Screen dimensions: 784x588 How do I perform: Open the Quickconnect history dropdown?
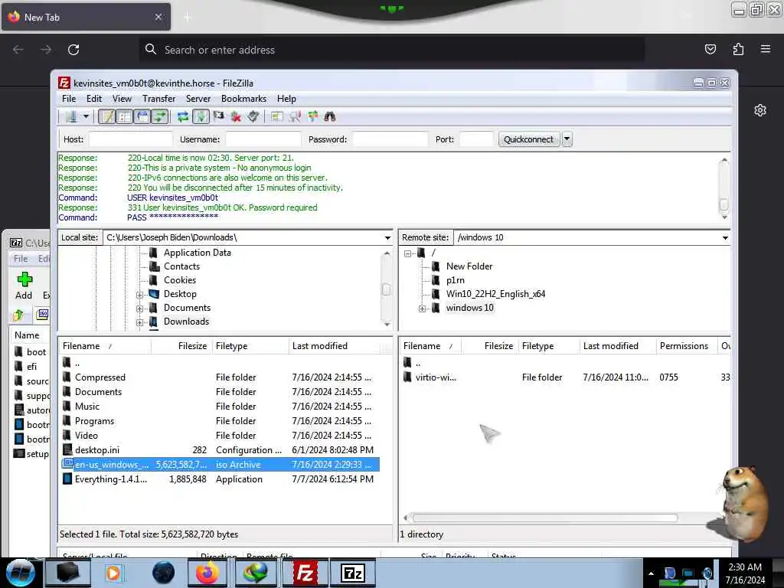pos(567,139)
